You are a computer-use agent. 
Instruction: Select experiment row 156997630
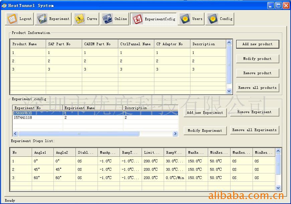[x=96, y=113]
